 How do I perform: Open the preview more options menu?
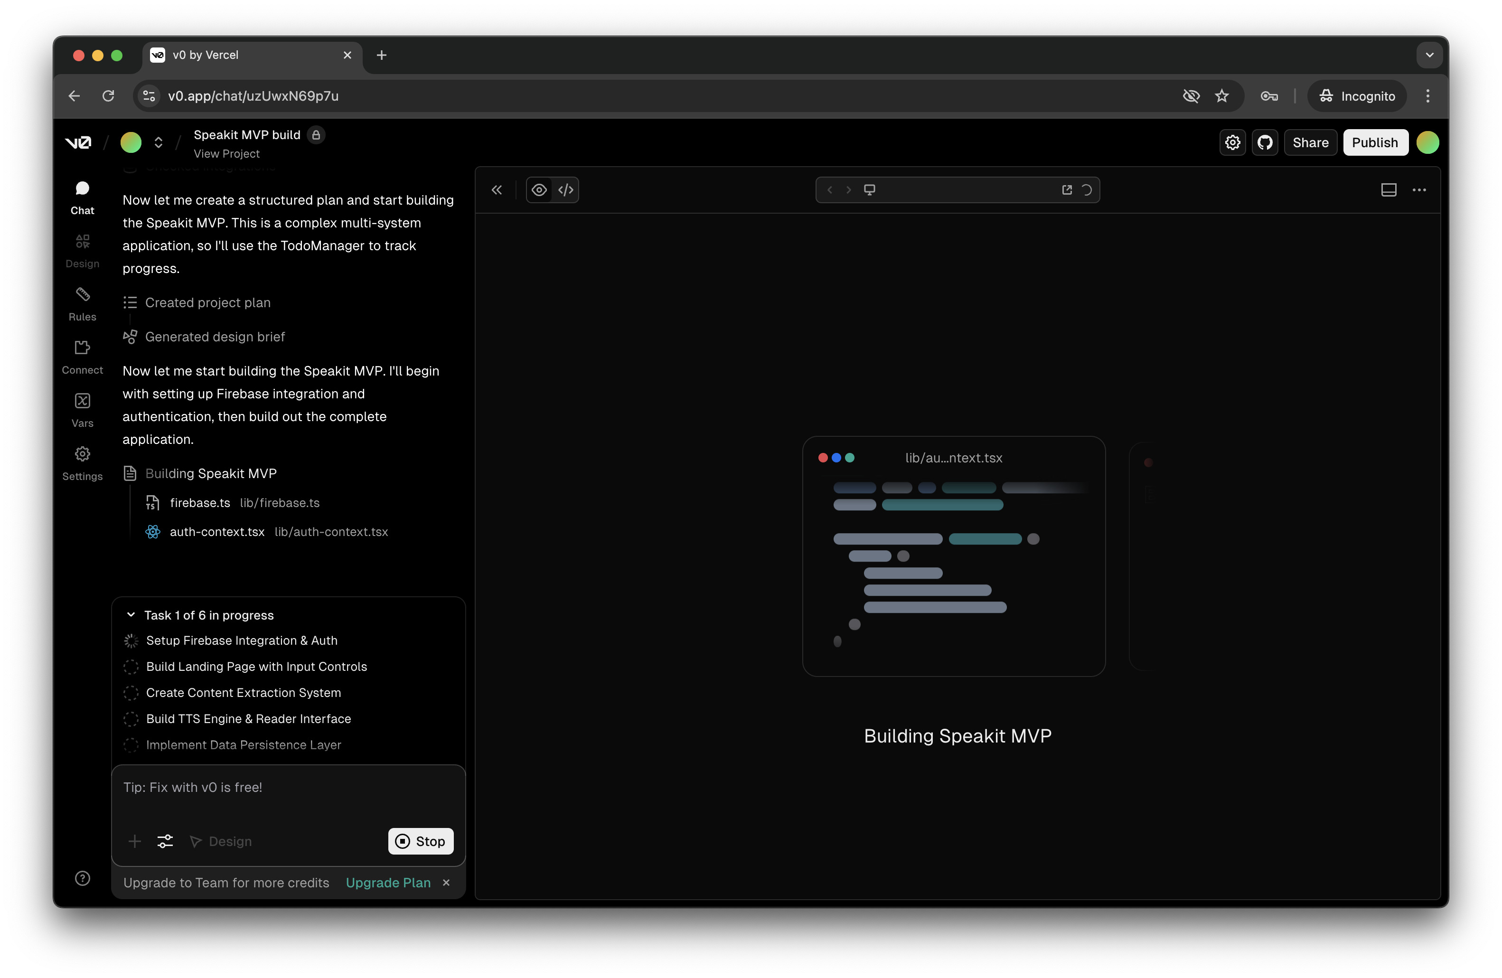(1419, 190)
